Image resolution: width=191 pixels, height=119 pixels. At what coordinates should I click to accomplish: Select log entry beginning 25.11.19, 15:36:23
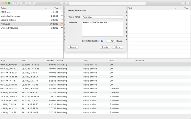(x=95, y=77)
